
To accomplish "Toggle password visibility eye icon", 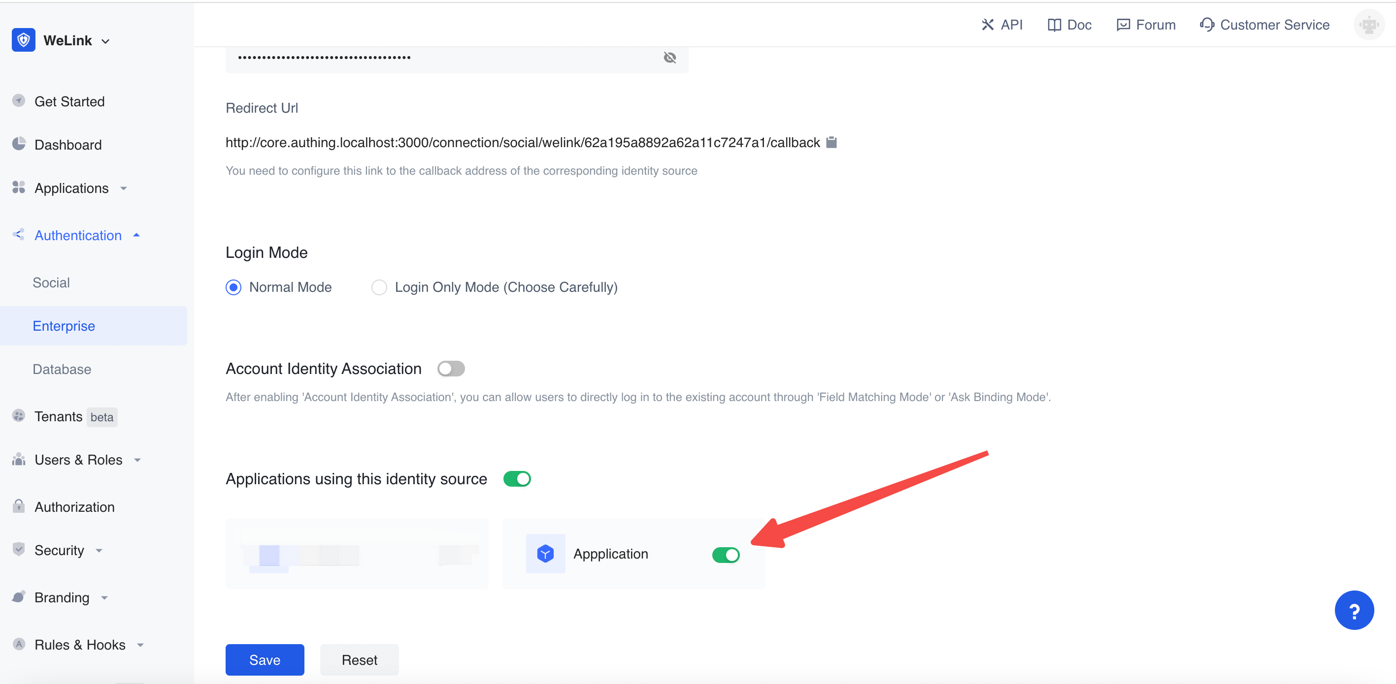I will (670, 58).
